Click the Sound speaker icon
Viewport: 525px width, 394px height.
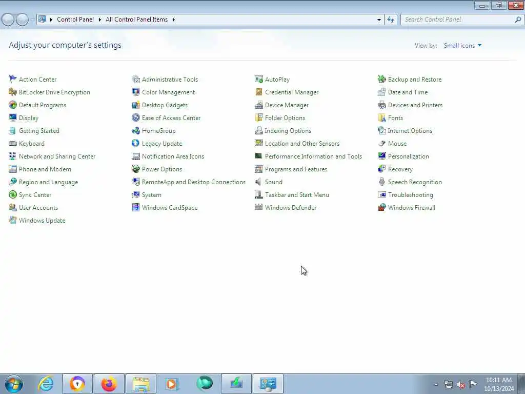coord(258,182)
